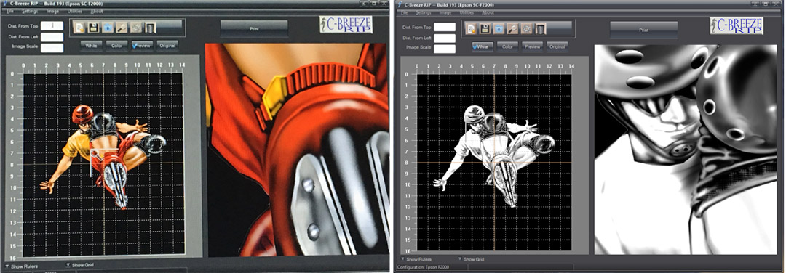Click the red zoomed preview image
Viewport: 786px width, 273px height.
tap(296, 150)
